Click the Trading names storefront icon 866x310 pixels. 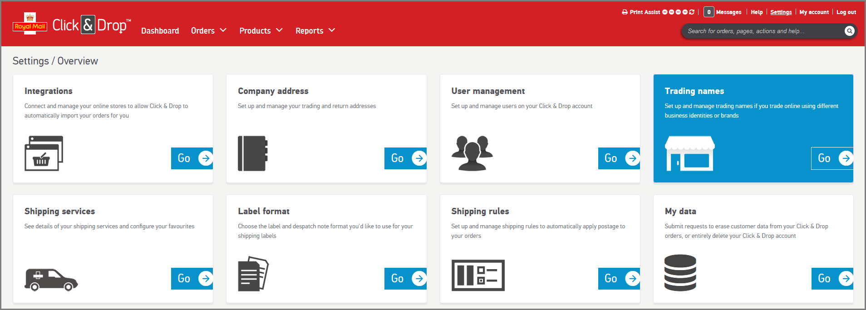[689, 153]
